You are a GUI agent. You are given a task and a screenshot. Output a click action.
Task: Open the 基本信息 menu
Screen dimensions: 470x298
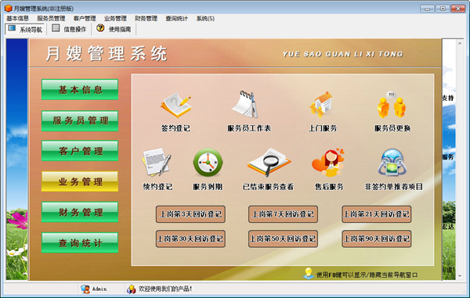[18, 19]
